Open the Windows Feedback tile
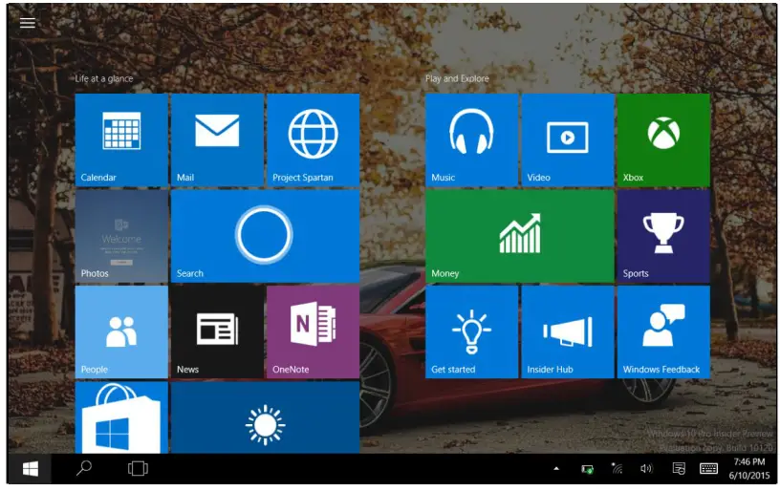 tap(663, 332)
